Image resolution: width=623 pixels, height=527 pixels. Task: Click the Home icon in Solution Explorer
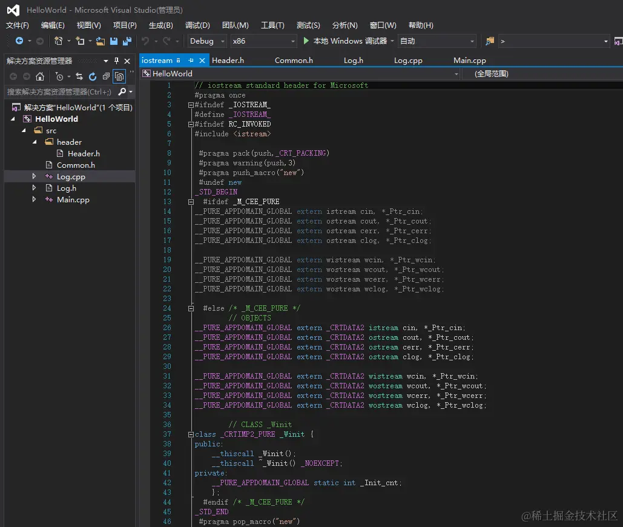tap(40, 76)
